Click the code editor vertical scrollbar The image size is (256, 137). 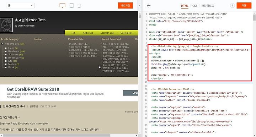click(254, 17)
